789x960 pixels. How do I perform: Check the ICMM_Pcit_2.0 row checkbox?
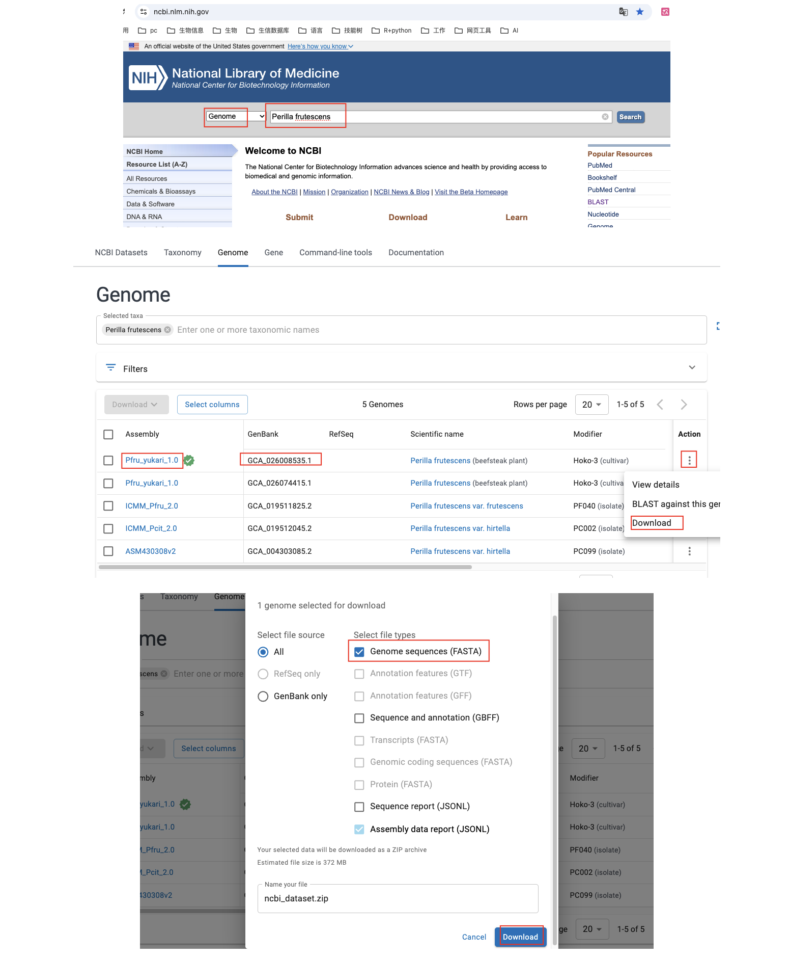[108, 529]
